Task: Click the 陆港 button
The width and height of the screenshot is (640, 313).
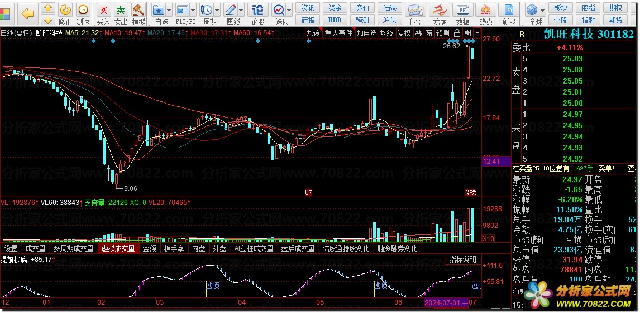Action: 389,8
